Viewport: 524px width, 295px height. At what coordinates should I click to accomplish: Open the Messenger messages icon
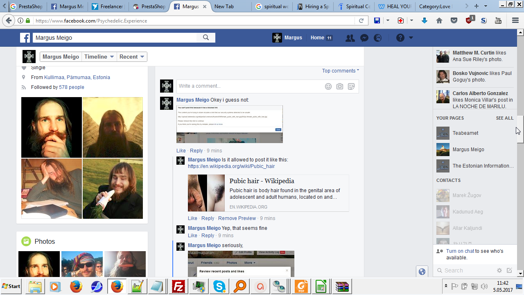click(364, 38)
